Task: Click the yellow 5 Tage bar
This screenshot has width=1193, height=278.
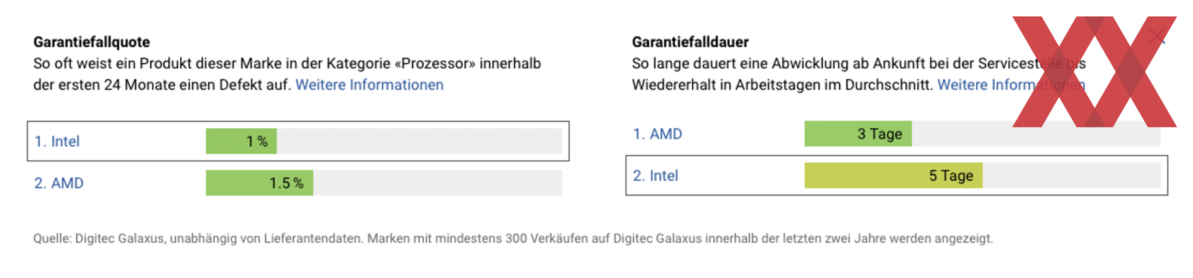Action: pyautogui.click(x=894, y=176)
